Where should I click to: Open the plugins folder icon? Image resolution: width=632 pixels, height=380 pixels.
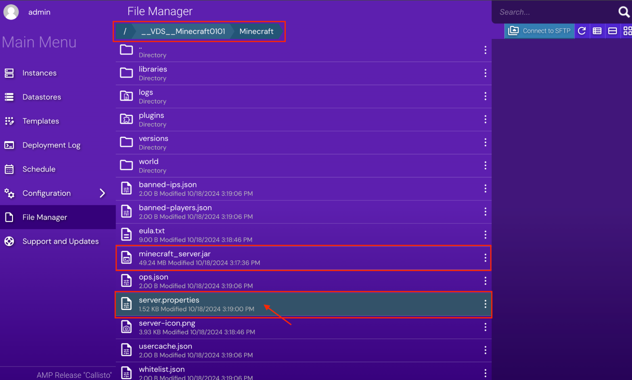pos(126,119)
